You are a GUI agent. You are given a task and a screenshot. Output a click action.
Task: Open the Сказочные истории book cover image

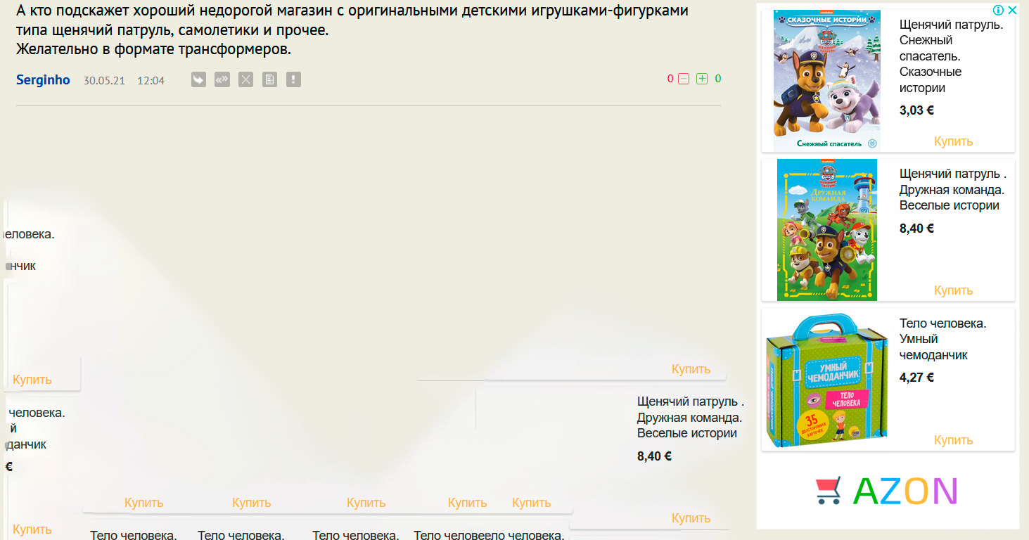826,80
